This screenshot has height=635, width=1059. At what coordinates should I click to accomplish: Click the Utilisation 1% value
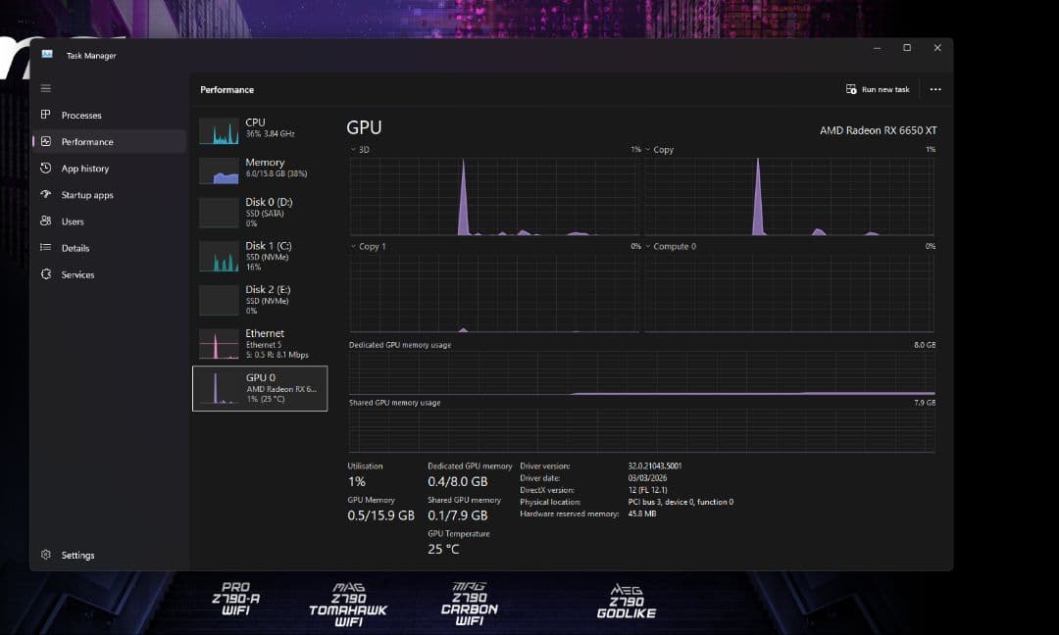point(357,482)
